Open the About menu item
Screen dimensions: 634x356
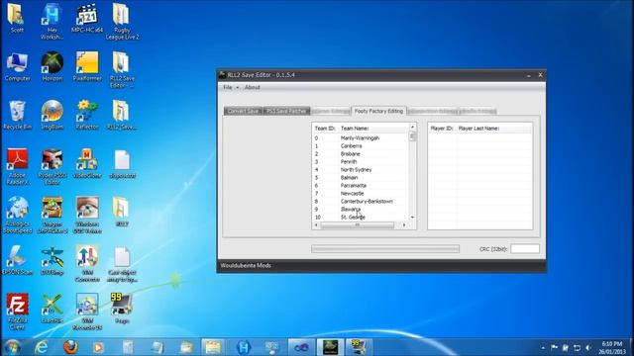tap(253, 88)
